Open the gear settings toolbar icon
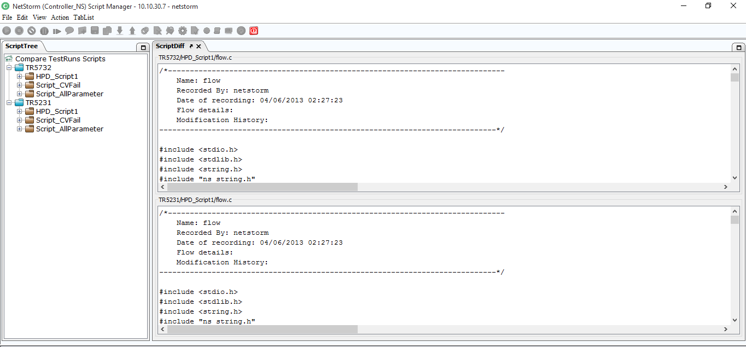This screenshot has height=347, width=746. (x=183, y=31)
